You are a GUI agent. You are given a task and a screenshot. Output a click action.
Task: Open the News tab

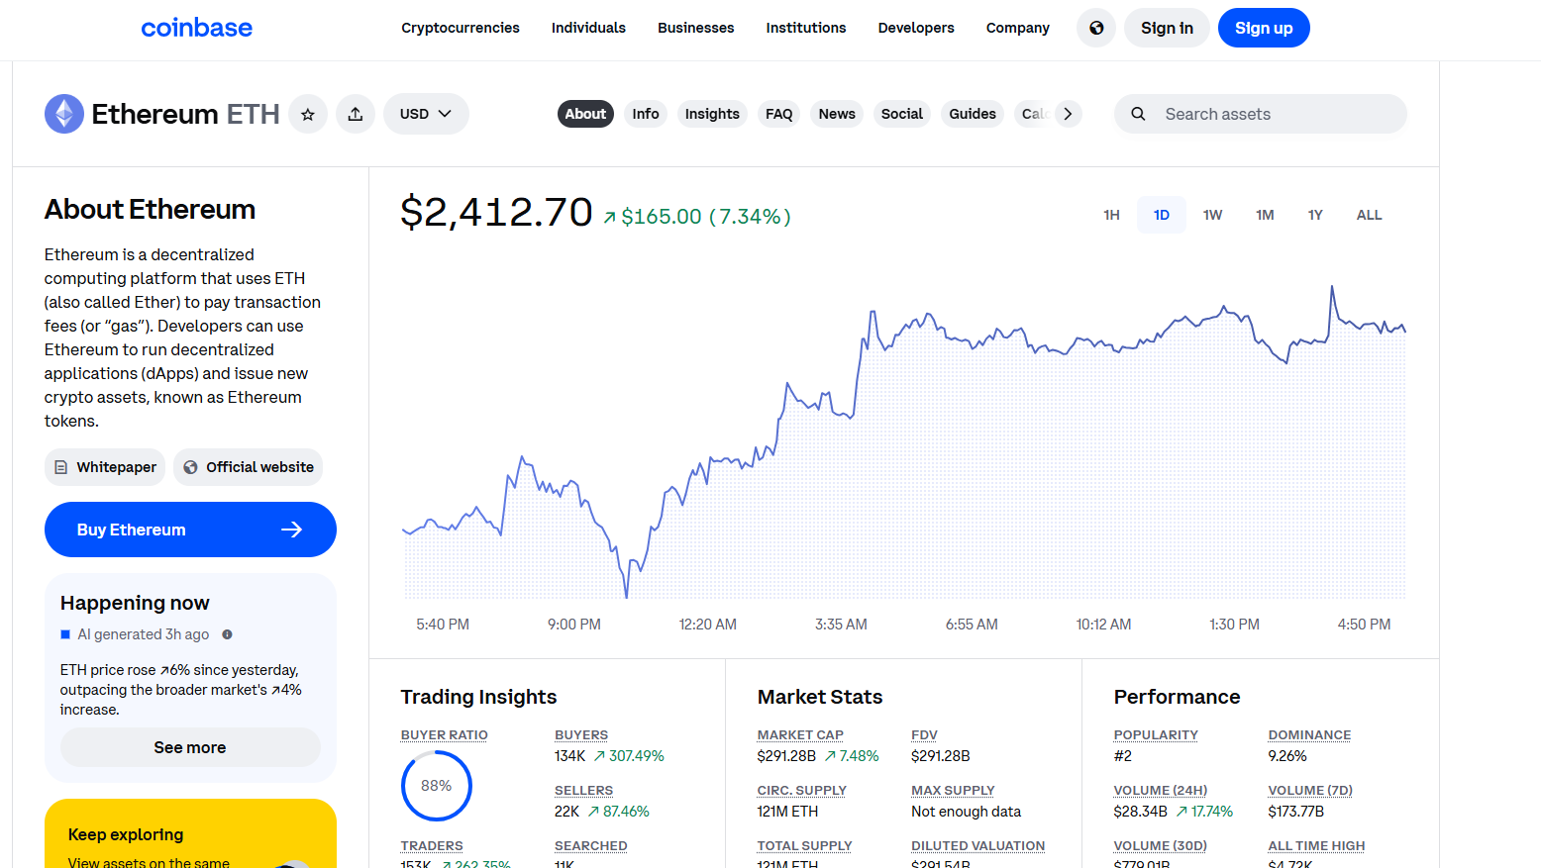pyautogui.click(x=837, y=114)
